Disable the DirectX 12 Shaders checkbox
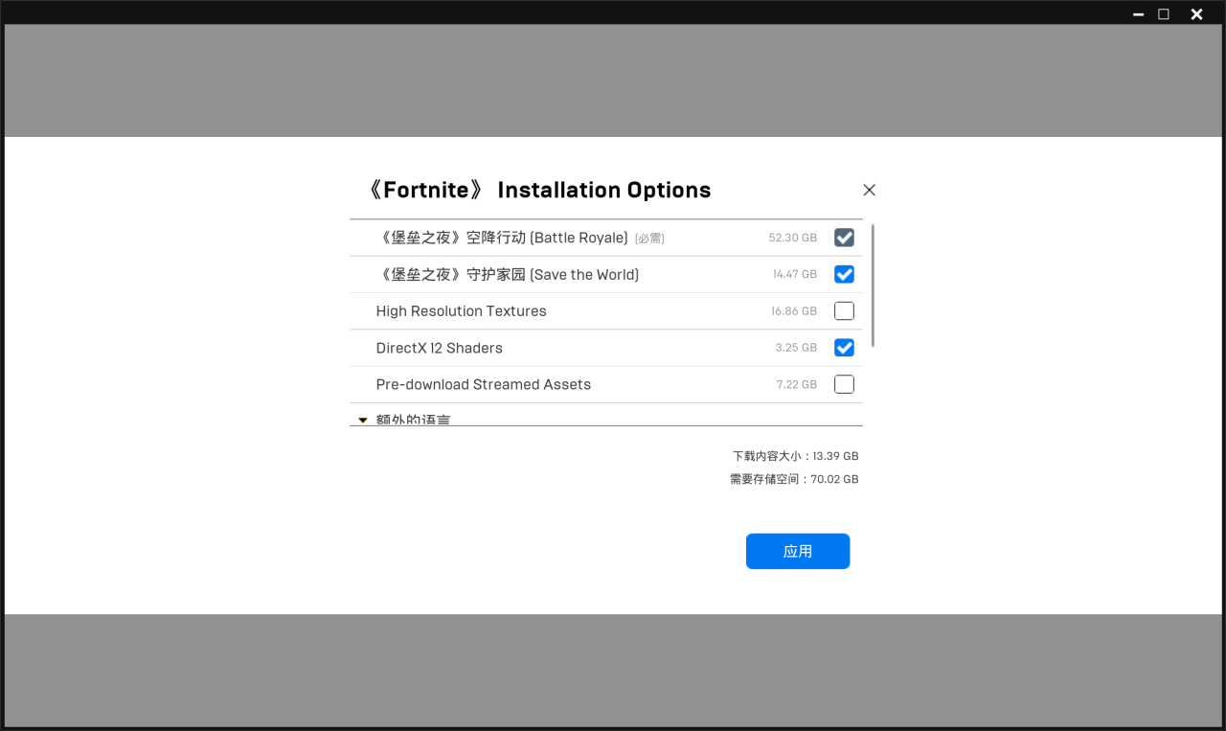Image resolution: width=1226 pixels, height=731 pixels. point(844,348)
